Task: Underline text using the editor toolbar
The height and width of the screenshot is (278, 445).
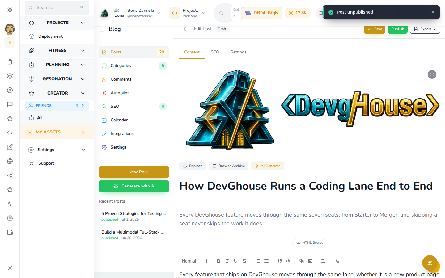Action: [236, 261]
